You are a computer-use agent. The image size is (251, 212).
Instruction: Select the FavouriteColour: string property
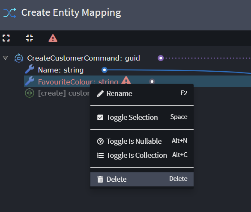coord(78,82)
